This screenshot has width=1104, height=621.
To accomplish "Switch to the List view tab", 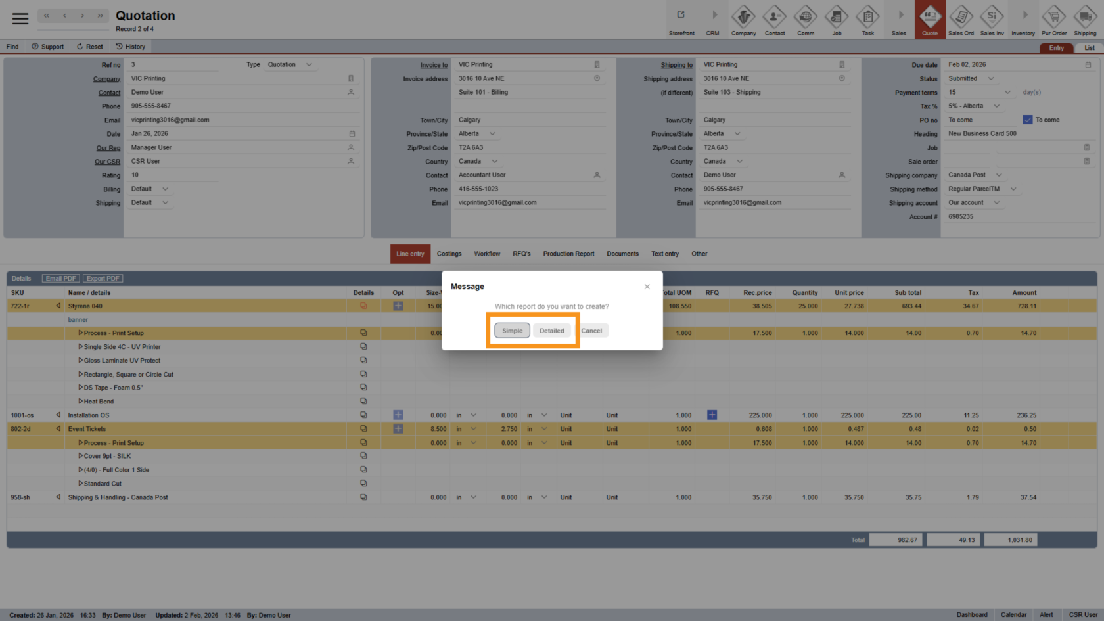I will pyautogui.click(x=1089, y=48).
